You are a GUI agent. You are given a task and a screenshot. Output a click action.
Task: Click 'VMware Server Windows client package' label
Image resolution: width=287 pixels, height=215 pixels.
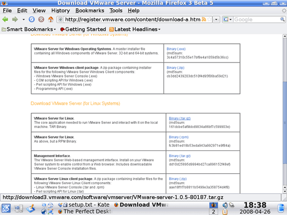coord(66,68)
